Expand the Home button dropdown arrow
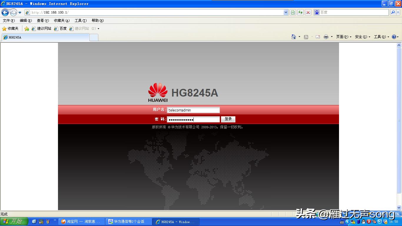Image resolution: width=402 pixels, height=226 pixels. [299, 37]
